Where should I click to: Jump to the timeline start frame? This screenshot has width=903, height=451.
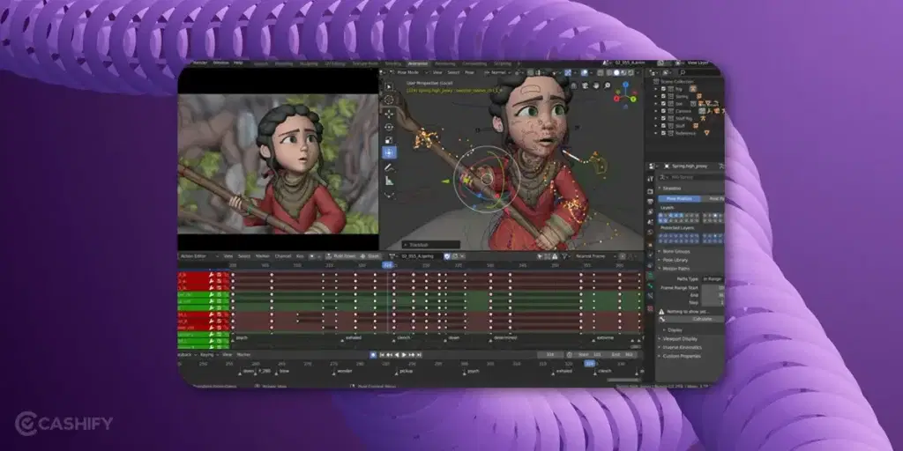click(x=382, y=355)
